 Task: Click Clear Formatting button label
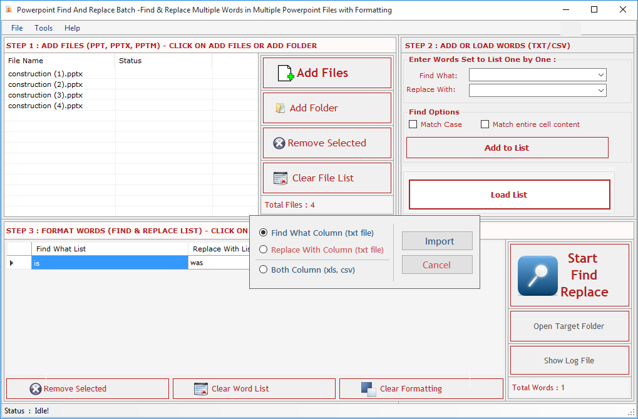coord(411,389)
